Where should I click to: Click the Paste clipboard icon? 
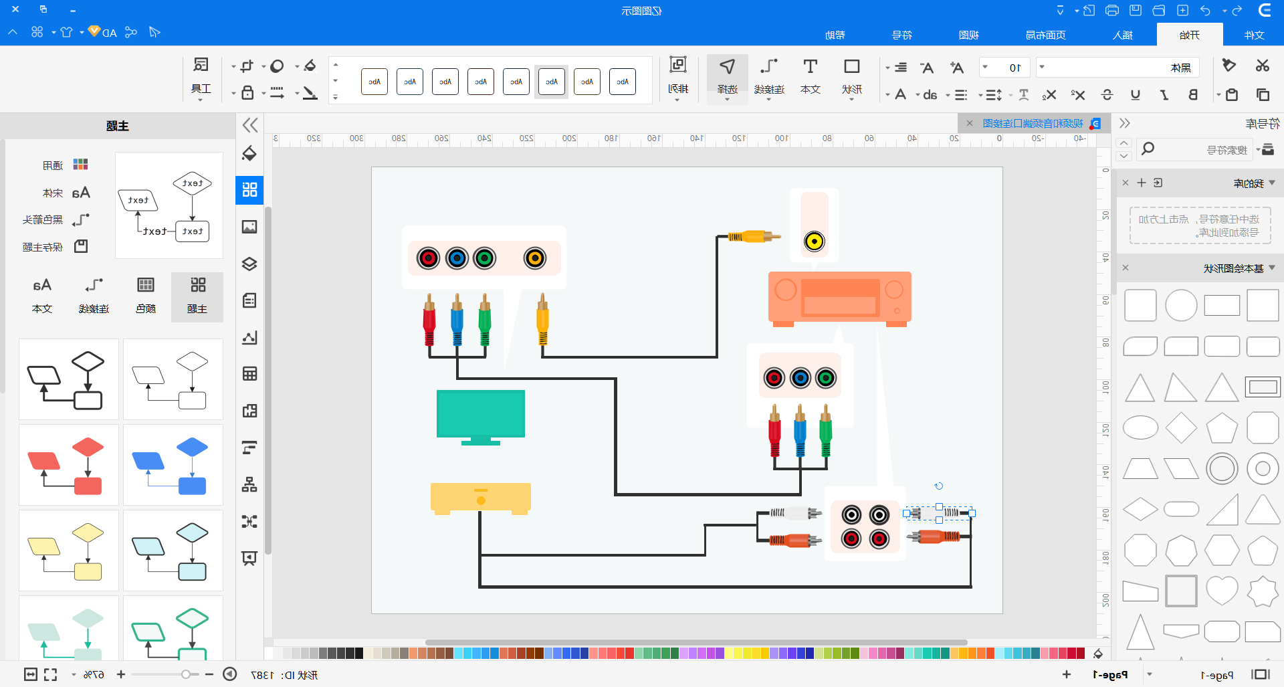coord(1232,95)
